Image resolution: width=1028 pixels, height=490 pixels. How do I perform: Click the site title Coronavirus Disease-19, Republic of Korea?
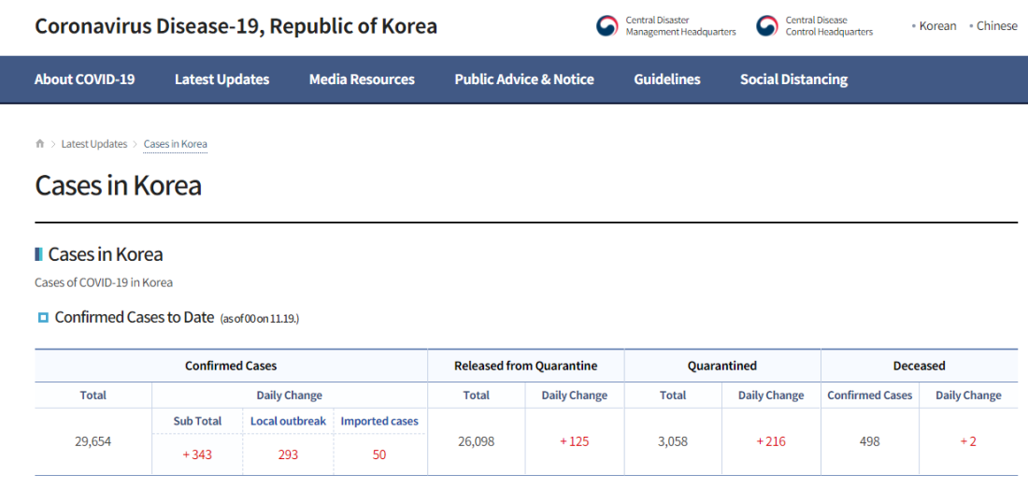tap(236, 26)
